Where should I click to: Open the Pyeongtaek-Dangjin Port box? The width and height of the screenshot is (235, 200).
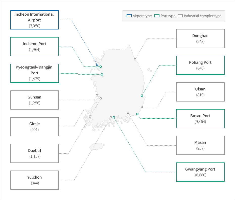click(35, 73)
